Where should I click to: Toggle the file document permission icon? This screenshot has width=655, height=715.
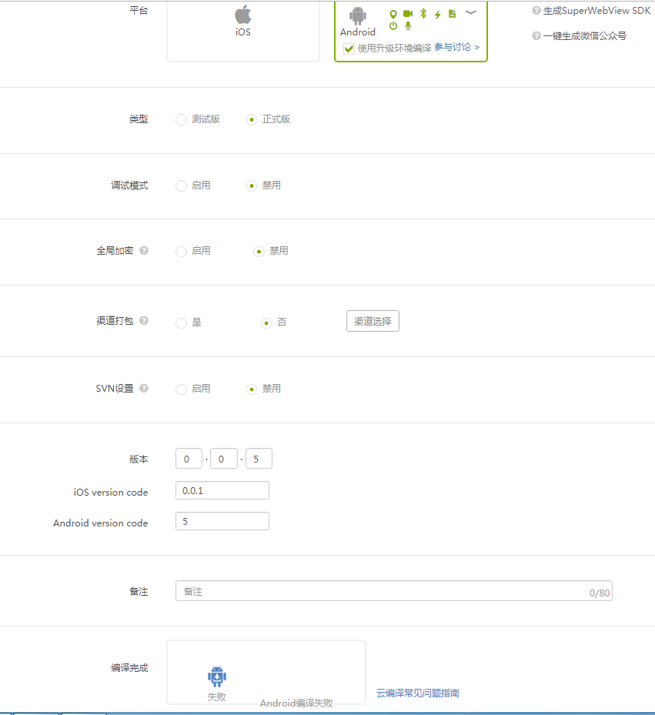pos(452,14)
